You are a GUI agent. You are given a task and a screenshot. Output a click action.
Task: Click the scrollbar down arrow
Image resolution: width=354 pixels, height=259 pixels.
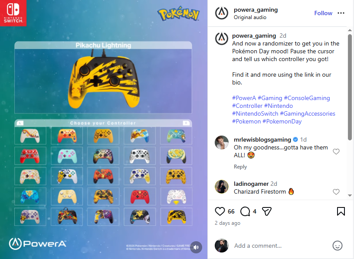350,195
